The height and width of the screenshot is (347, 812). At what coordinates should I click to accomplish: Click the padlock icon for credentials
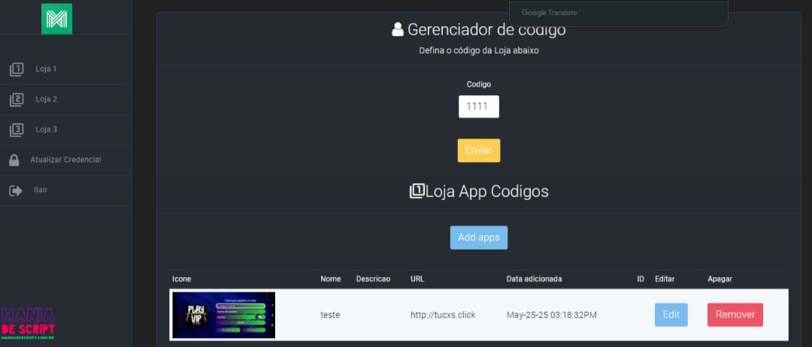[x=14, y=160]
